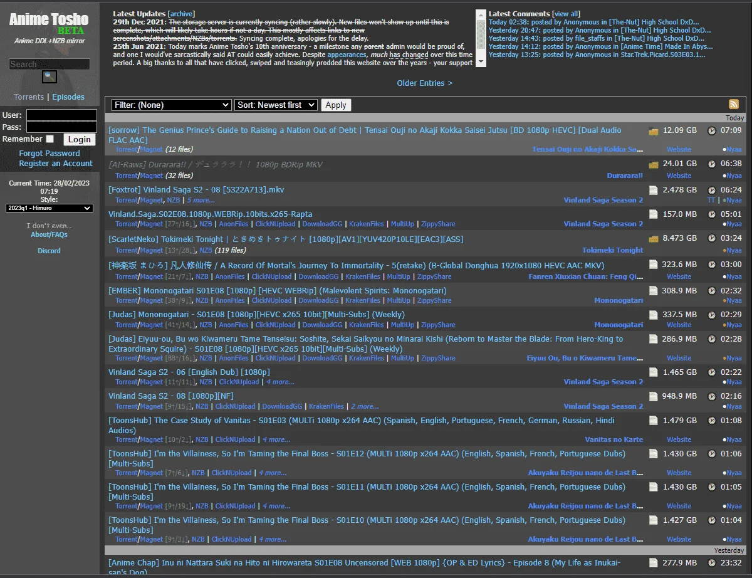Viewport: 752px width, 578px height.
Task: Focus the Pass input field
Action: tap(61, 127)
